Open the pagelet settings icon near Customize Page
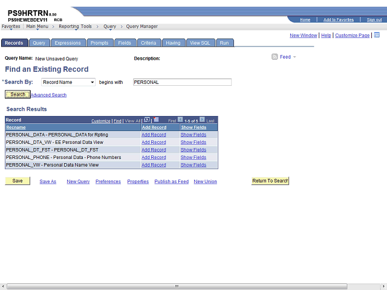The height and width of the screenshot is (290, 387). click(377, 35)
